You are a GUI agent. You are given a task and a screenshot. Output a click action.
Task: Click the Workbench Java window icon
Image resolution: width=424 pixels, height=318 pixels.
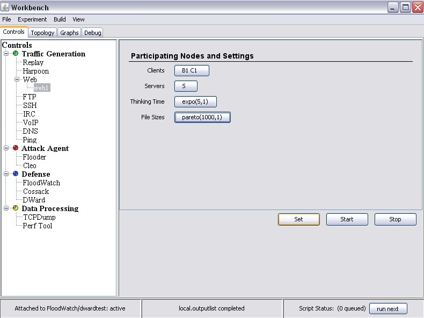(5, 6)
